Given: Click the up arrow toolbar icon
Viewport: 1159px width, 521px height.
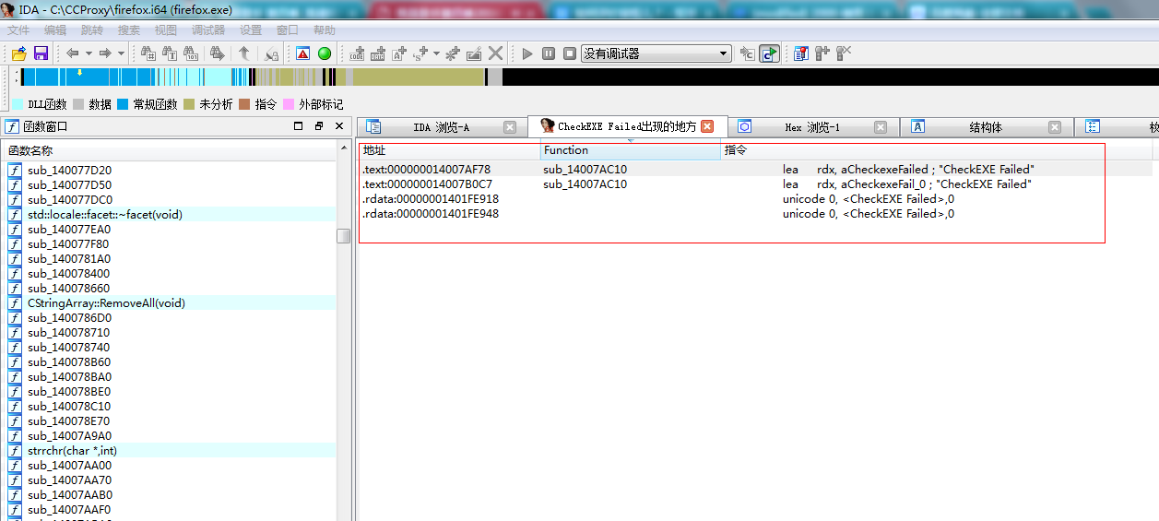Looking at the screenshot, I should tap(244, 53).
